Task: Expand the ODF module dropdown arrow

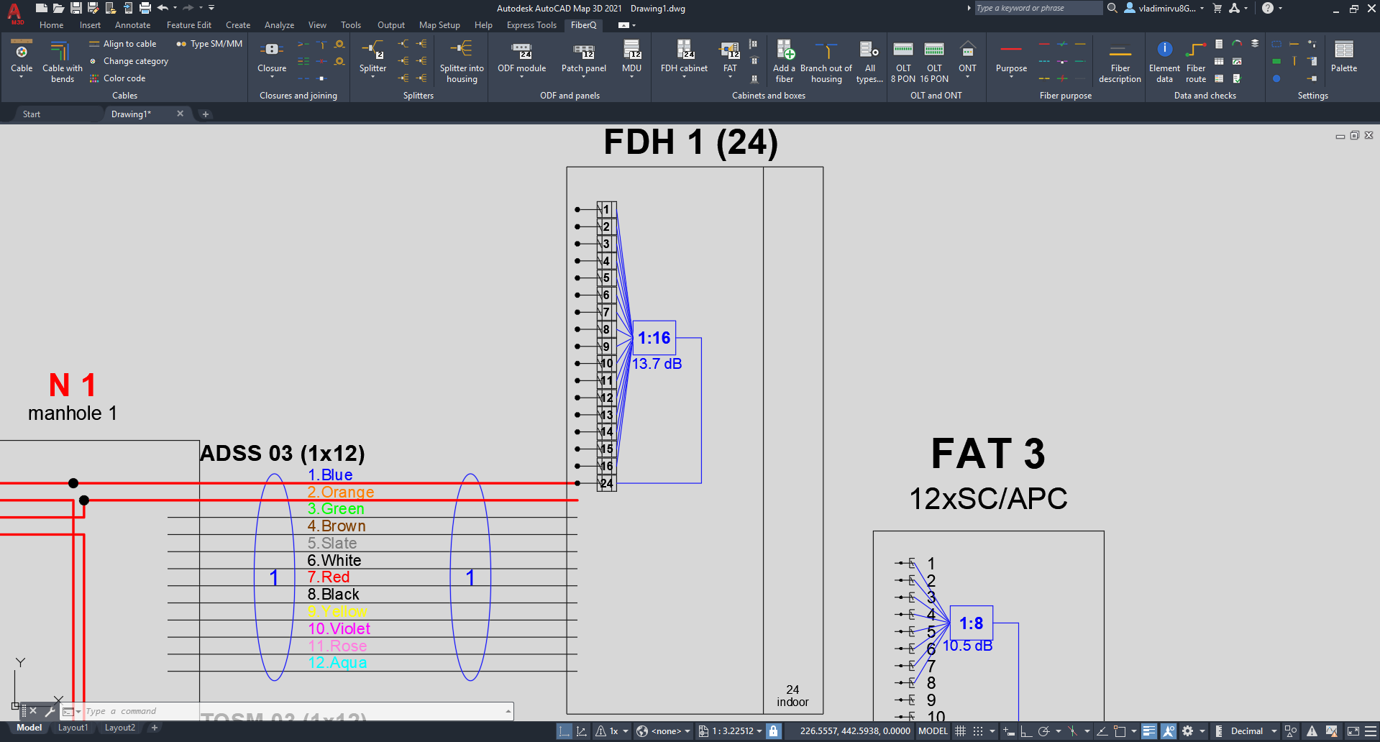Action: pyautogui.click(x=522, y=77)
